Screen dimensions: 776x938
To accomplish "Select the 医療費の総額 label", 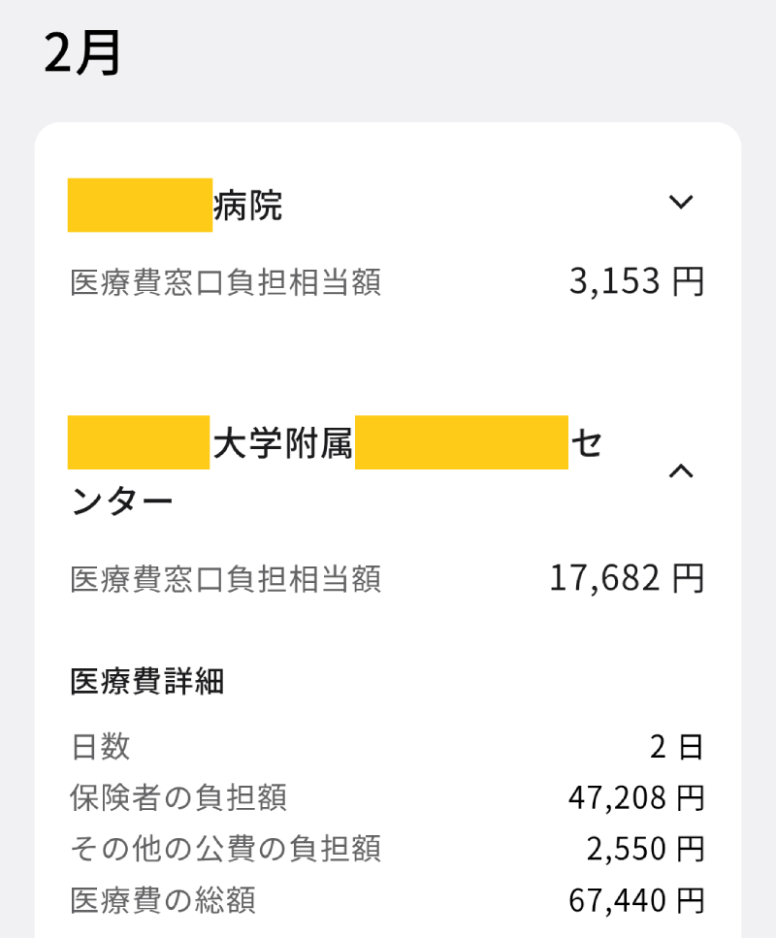I will click(163, 901).
